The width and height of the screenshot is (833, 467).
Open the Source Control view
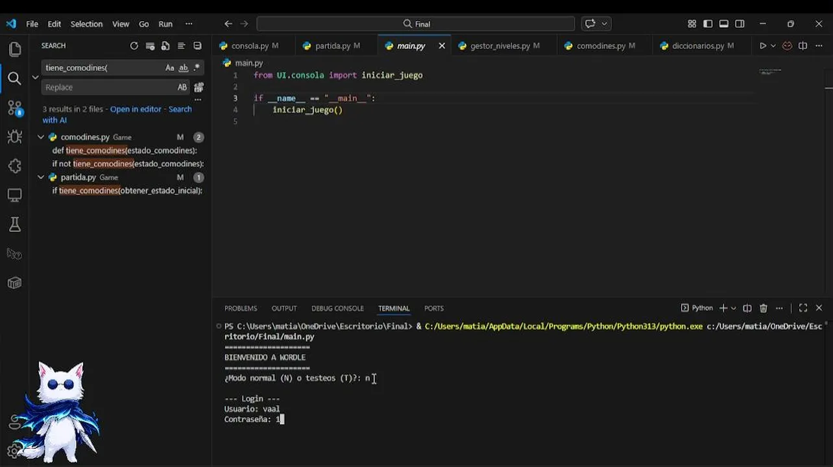tap(14, 108)
